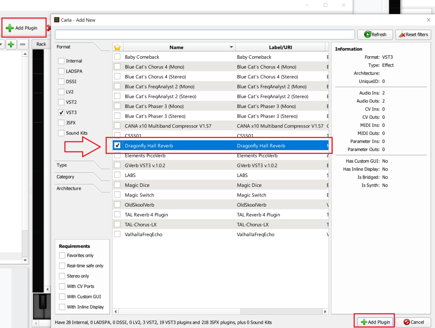Screen dimensions: 435x328
Task: Reset filters in Add New dialog
Action: click(x=413, y=34)
